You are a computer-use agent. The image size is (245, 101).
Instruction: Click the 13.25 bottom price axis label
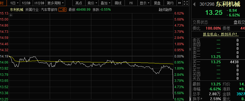pos(4,99)
